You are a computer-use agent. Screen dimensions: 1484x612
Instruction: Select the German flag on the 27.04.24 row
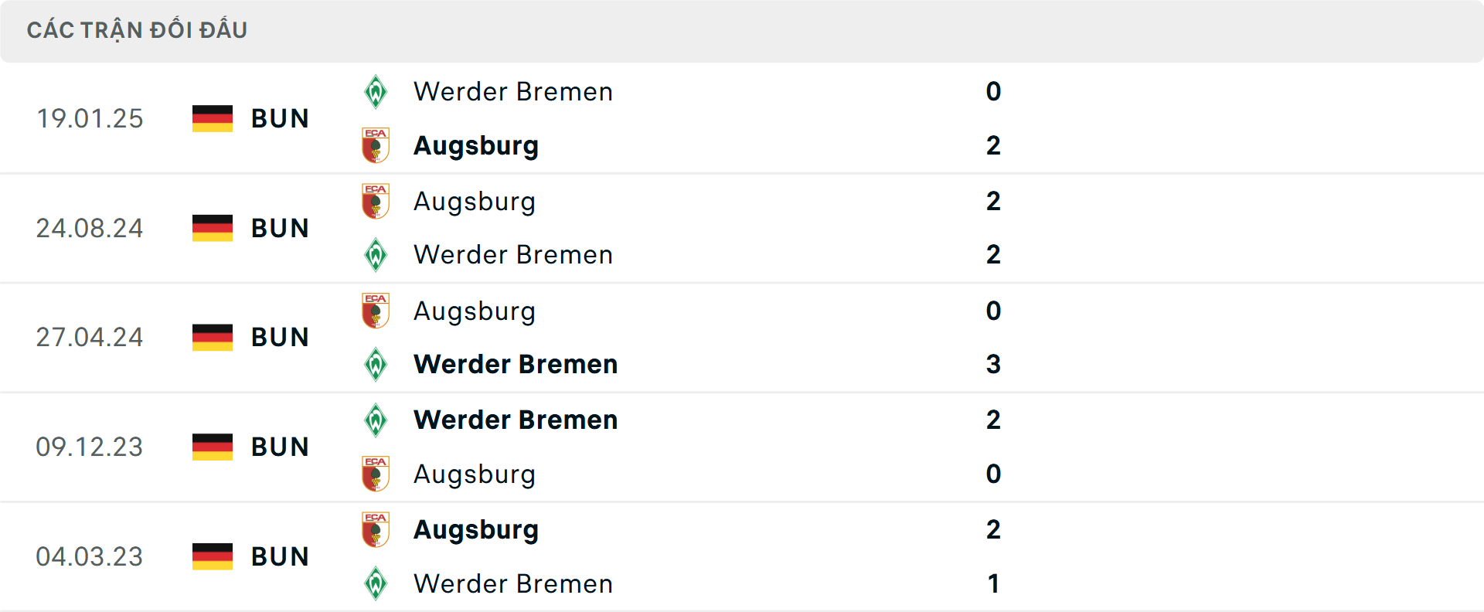(212, 337)
